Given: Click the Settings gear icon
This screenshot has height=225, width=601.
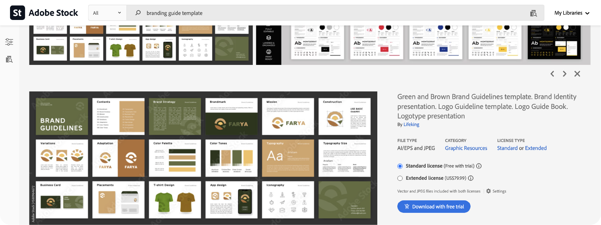Looking at the screenshot, I should pyautogui.click(x=488, y=191).
